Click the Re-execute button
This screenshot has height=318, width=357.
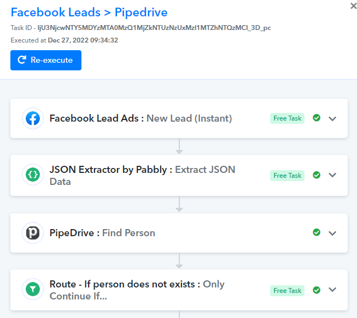point(46,60)
